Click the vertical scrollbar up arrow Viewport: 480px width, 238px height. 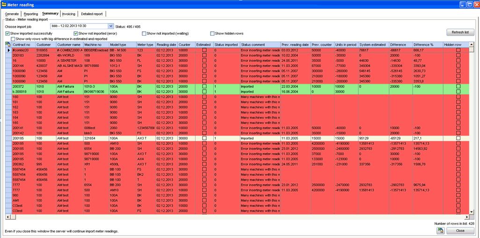[x=472, y=44]
